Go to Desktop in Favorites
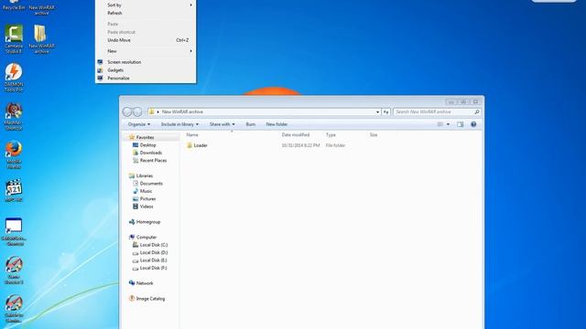Viewport: 586px width, 329px height. 145,145
